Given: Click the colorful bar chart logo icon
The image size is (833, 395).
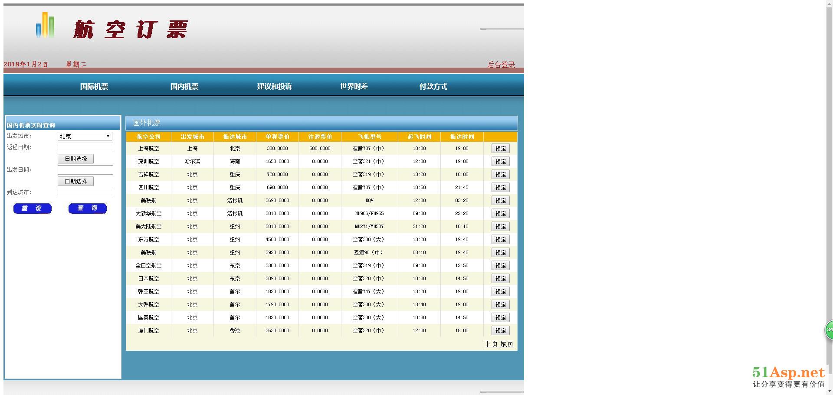Looking at the screenshot, I should (45, 25).
